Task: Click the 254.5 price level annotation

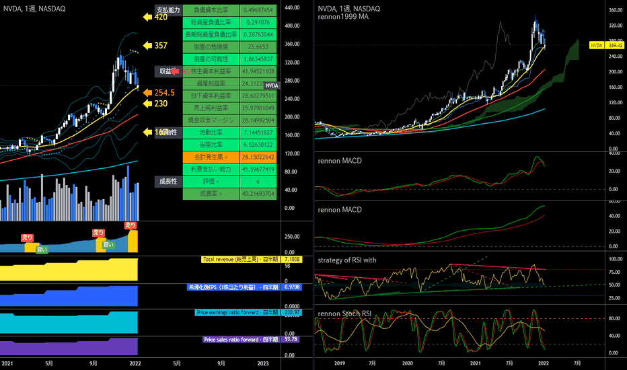Action: (159, 93)
